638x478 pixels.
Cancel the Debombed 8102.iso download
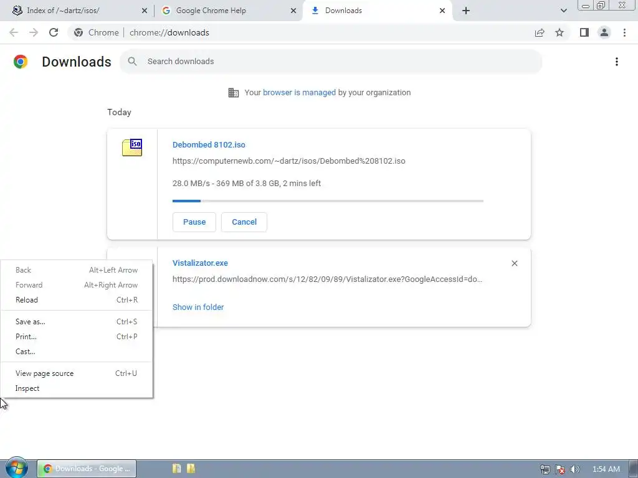tap(244, 222)
